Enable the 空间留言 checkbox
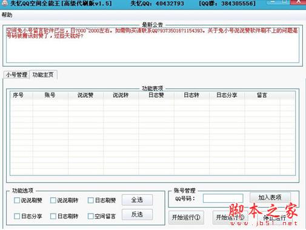The height and width of the screenshot is (230, 306). (91, 216)
